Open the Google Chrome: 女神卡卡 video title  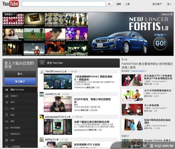coord(157,142)
